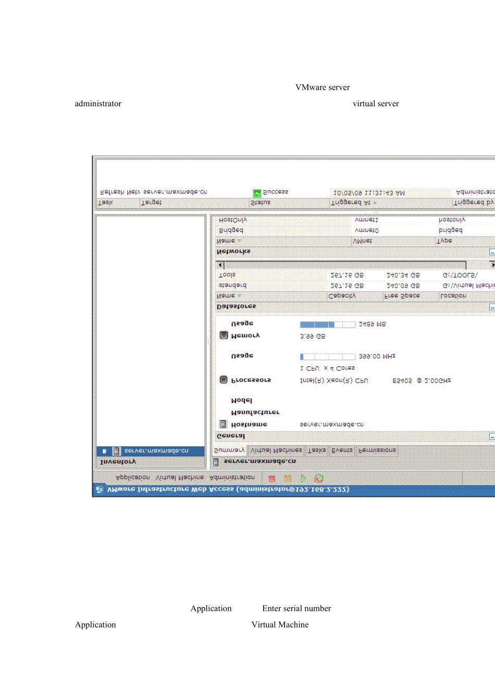495x700 pixels.
Task: Click the host icon beside server.maxmade.cn in Inventory
Action: point(117,451)
